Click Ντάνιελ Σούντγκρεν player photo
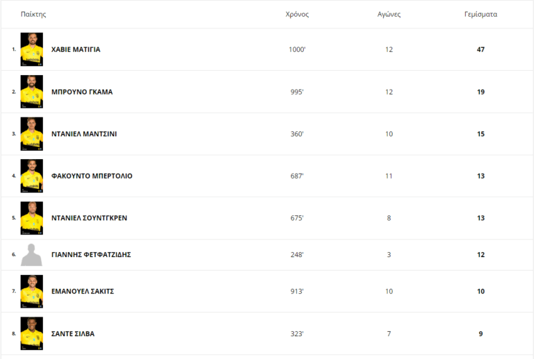The width and height of the screenshot is (534, 359). click(x=32, y=218)
